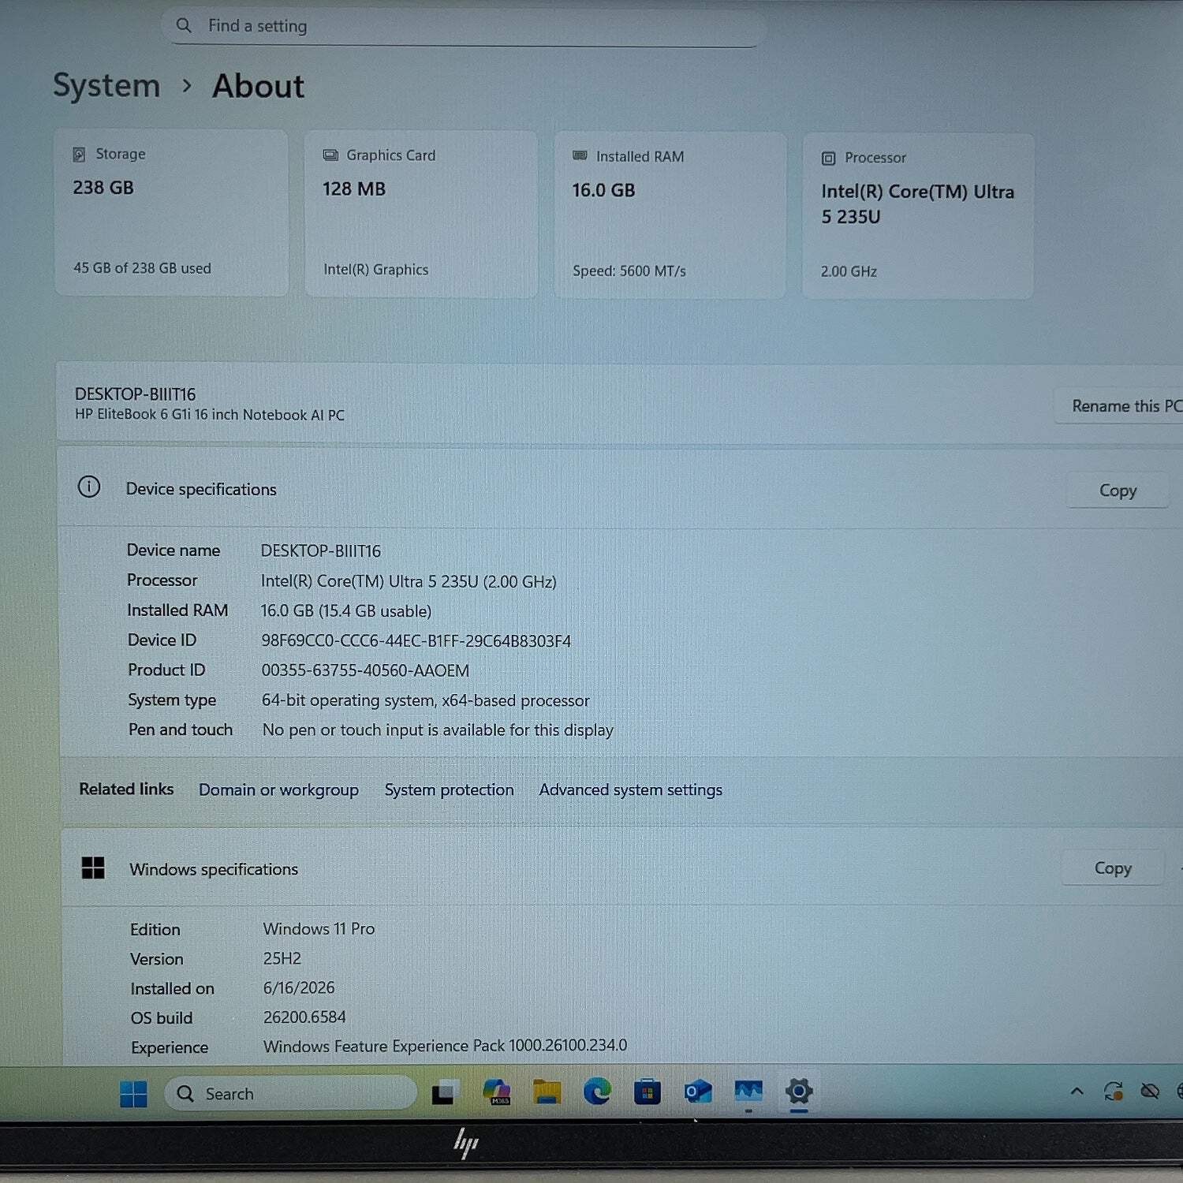Click the Pen and touch value text
The height and width of the screenshot is (1183, 1183).
[438, 730]
